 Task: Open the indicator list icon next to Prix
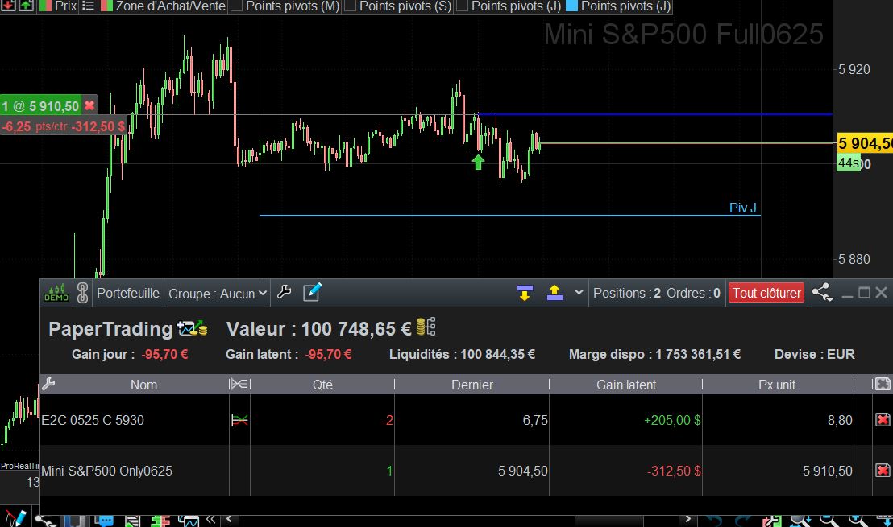pyautogui.click(x=88, y=6)
